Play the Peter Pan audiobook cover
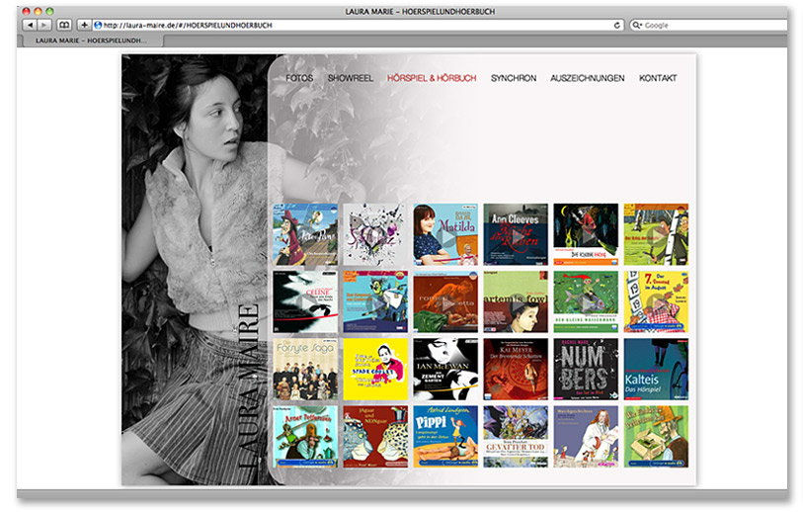 (x=305, y=234)
